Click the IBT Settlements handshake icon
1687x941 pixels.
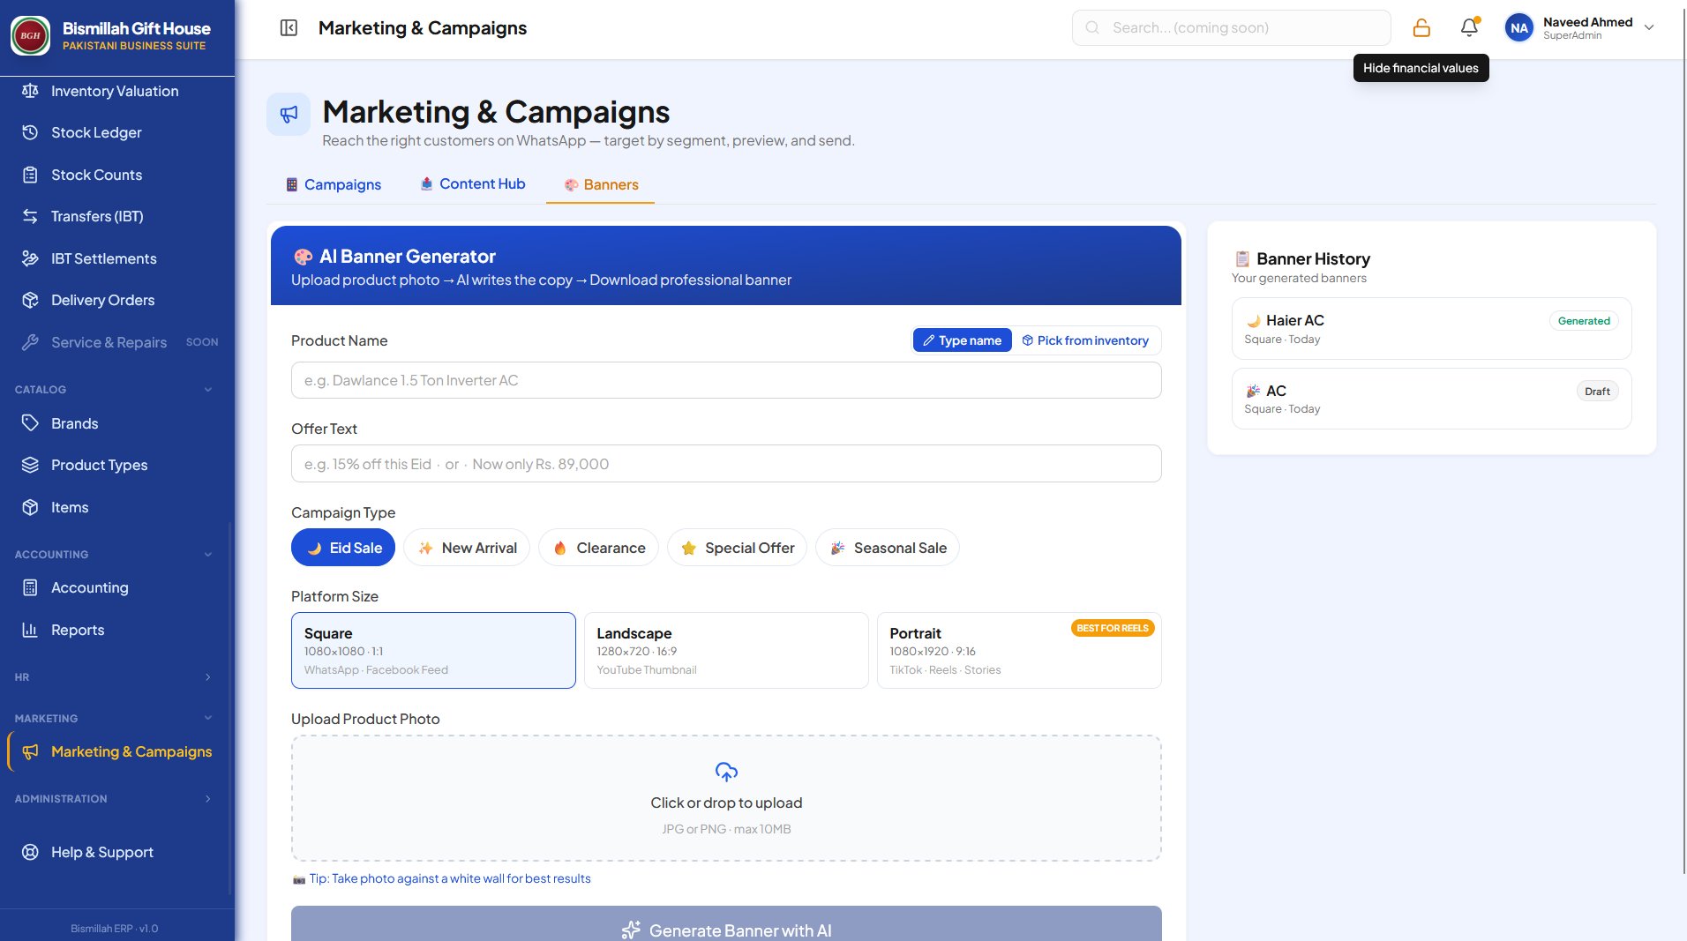30,258
